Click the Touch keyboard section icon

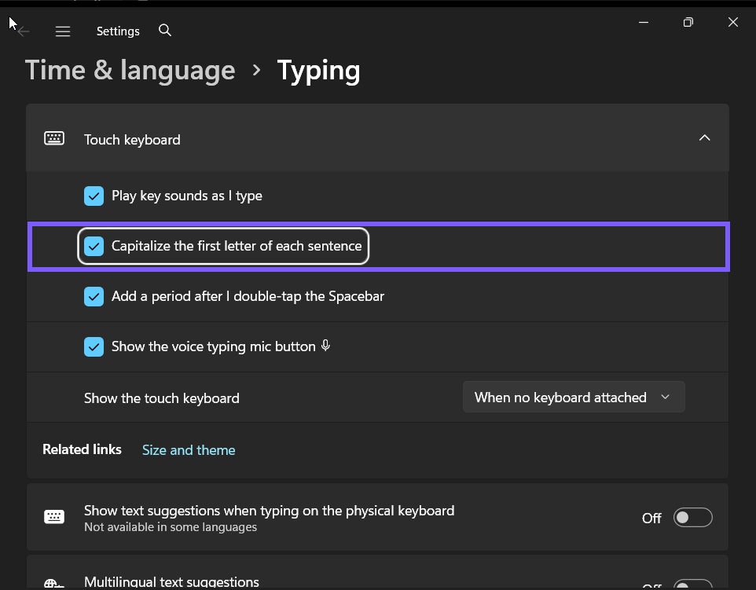click(54, 138)
